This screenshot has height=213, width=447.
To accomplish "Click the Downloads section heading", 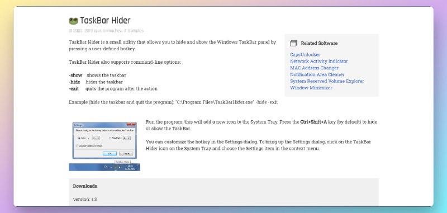I will pyautogui.click(x=85, y=186).
